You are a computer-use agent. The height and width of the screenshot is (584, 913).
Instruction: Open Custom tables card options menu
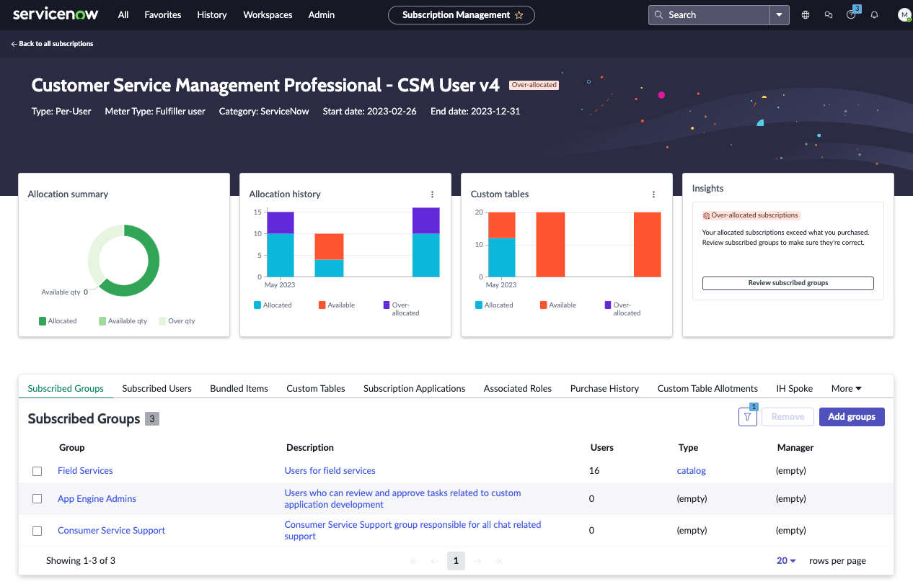653,194
